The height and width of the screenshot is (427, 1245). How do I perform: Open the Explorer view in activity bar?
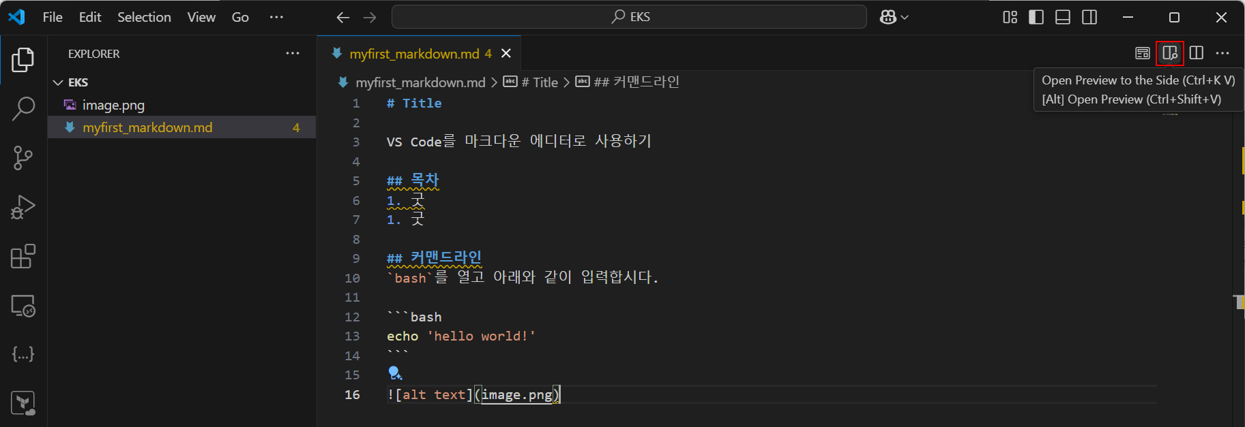click(x=23, y=60)
